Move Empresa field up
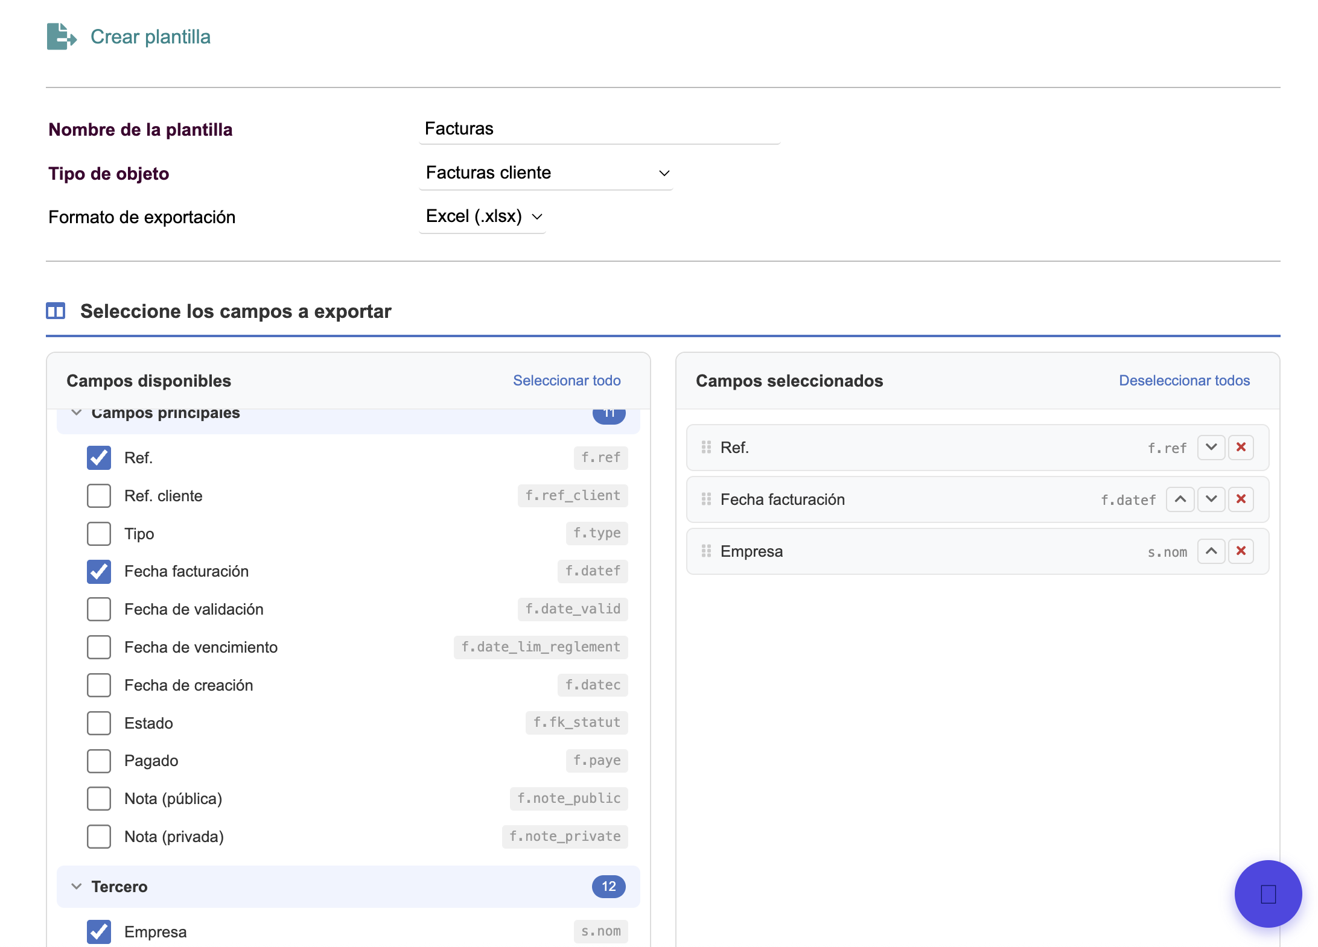The height and width of the screenshot is (947, 1318). tap(1211, 551)
